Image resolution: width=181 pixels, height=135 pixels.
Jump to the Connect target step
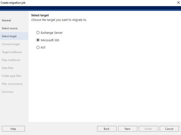point(11,44)
